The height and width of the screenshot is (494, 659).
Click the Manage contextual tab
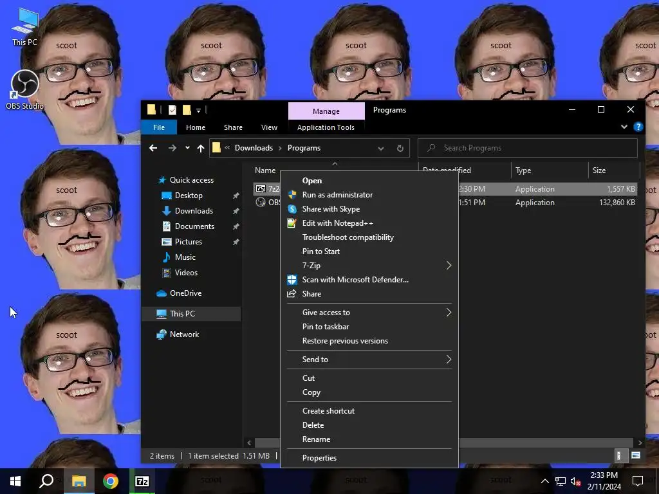[326, 111]
